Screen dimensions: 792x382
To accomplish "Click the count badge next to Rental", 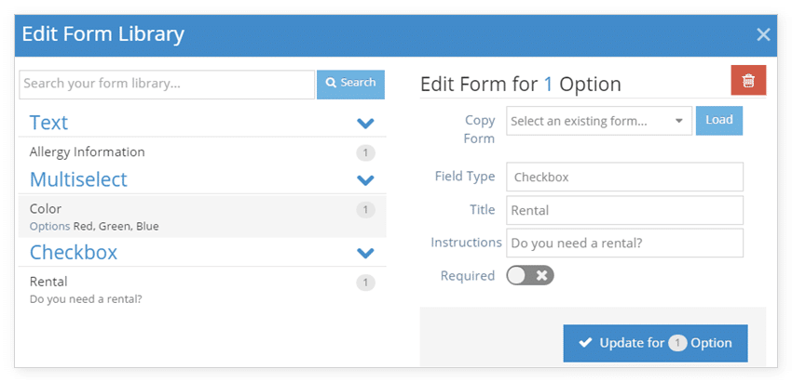I will (x=365, y=283).
